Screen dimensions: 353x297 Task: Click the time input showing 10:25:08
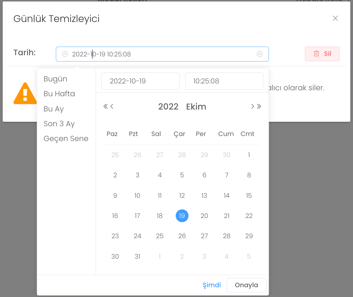click(224, 81)
